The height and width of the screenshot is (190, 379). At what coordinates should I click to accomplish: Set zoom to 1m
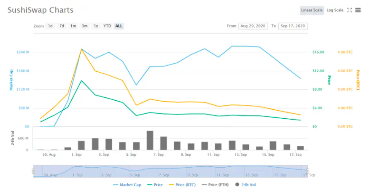click(x=73, y=26)
